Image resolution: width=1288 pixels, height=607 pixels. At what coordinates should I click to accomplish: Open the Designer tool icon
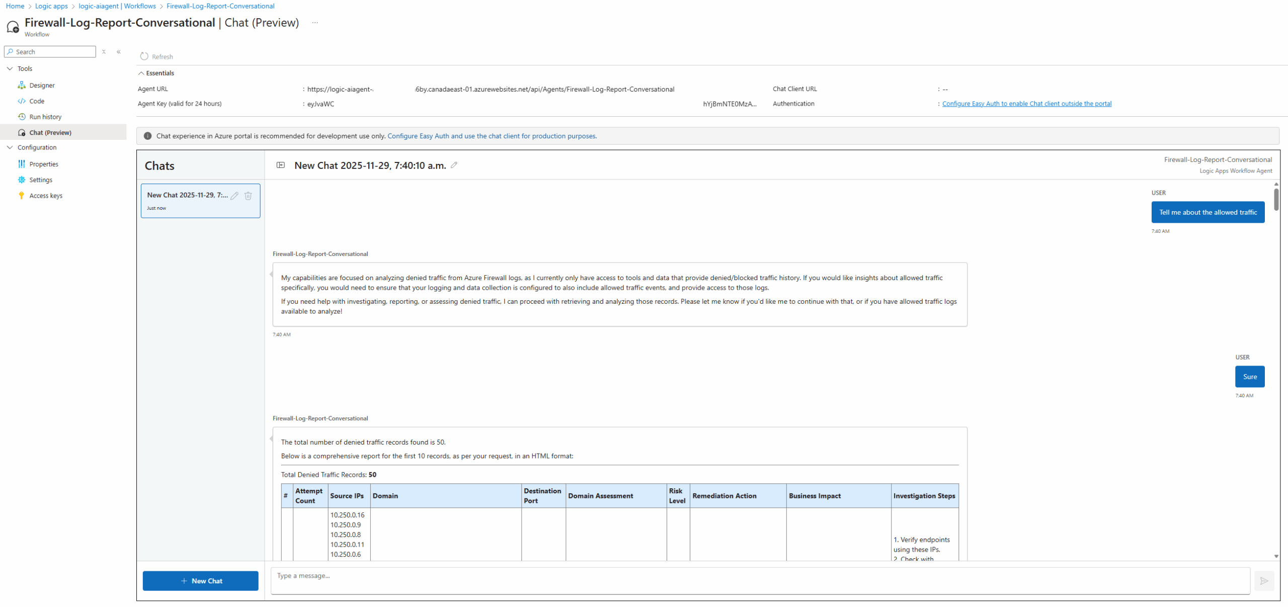click(22, 85)
